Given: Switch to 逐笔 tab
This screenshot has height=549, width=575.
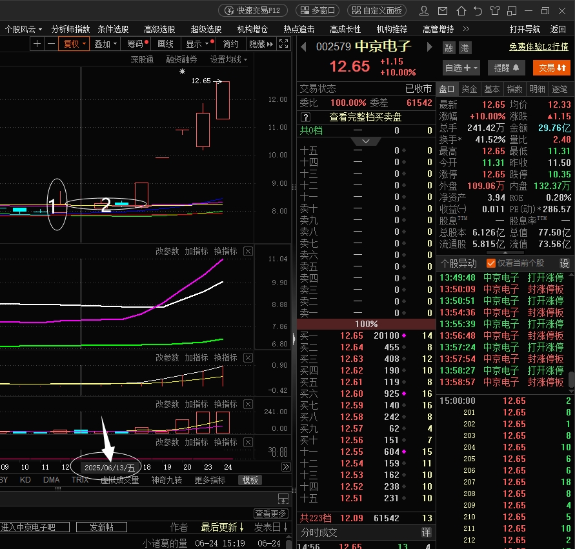Looking at the screenshot, I should tap(560, 89).
